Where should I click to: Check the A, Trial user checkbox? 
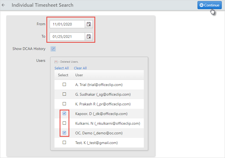click(x=64, y=84)
